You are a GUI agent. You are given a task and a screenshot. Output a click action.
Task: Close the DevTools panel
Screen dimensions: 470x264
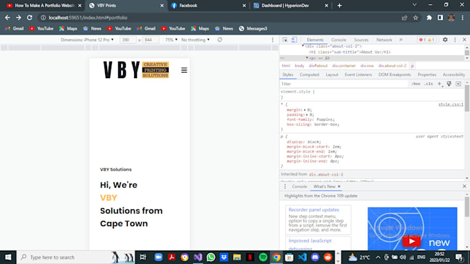point(464,39)
